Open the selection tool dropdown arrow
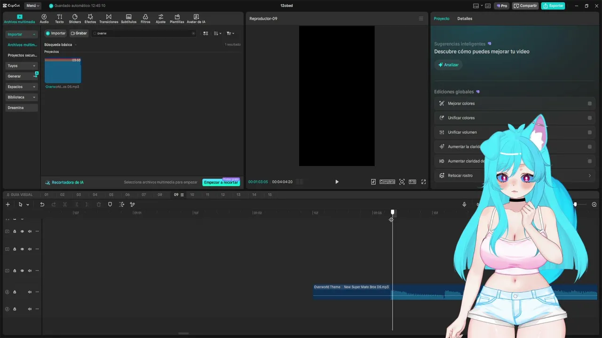Screen dimensions: 602x338 click(x=28, y=205)
